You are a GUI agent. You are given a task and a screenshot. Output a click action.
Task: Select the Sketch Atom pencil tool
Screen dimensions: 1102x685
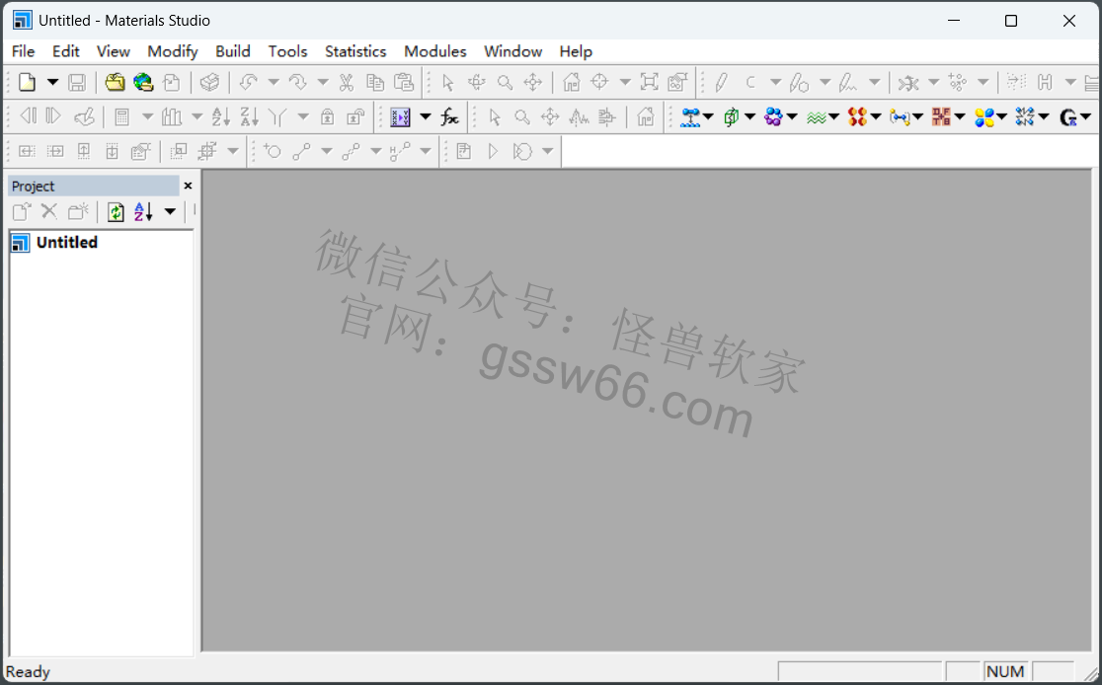tap(721, 82)
